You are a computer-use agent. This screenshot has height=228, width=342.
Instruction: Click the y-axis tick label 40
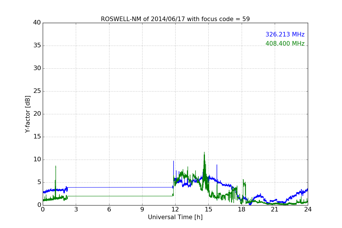tap(37, 23)
